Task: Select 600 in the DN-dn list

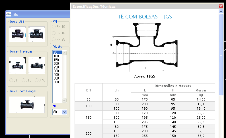Action: pos(57,82)
